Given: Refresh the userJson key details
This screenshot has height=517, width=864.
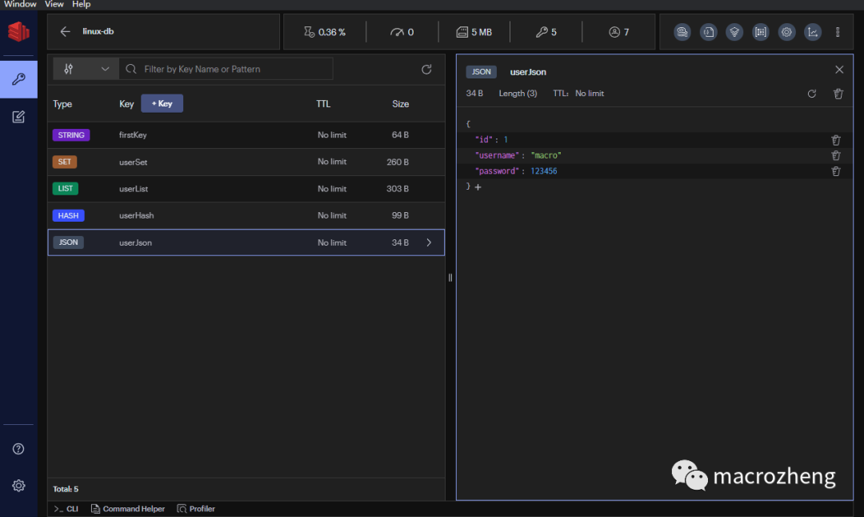Looking at the screenshot, I should pyautogui.click(x=812, y=94).
